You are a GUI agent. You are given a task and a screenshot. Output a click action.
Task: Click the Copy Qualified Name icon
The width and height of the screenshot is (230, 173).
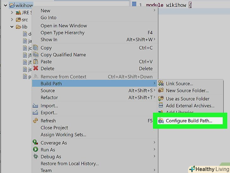pyautogui.click(x=35, y=54)
